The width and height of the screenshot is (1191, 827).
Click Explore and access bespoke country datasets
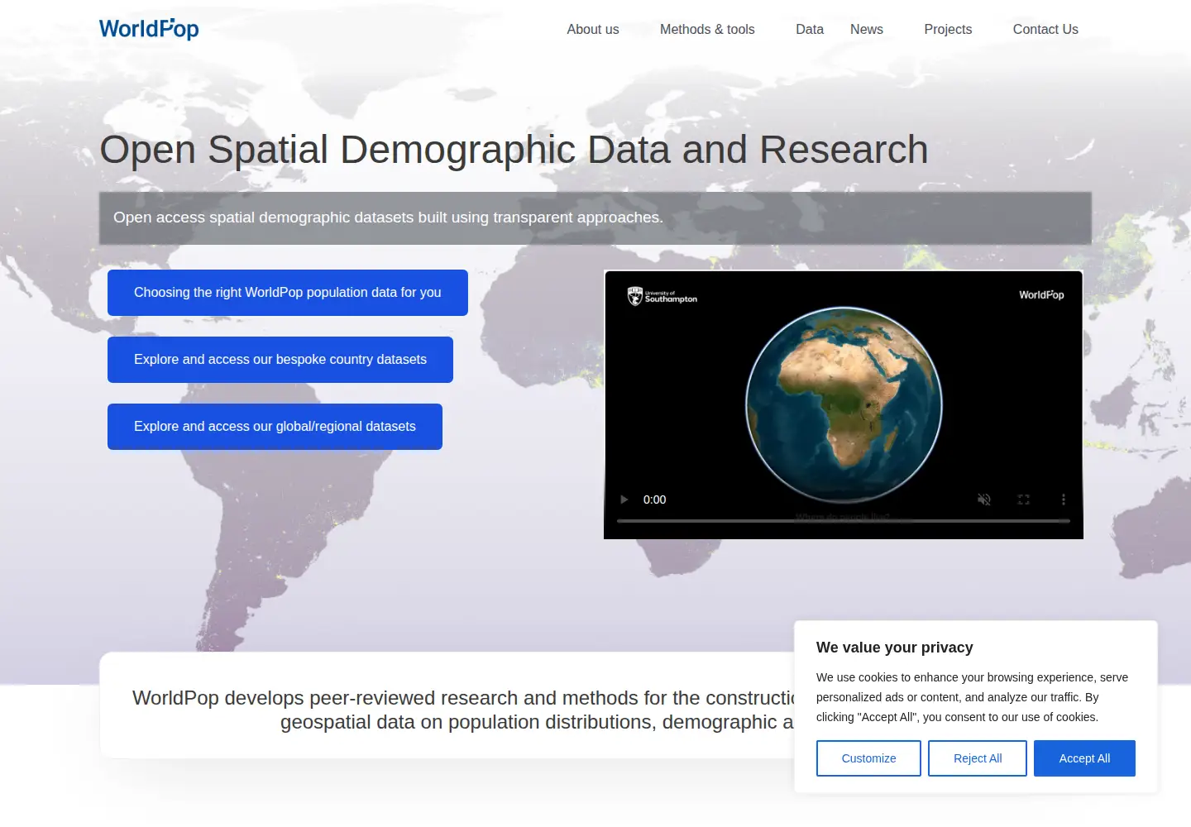pyautogui.click(x=280, y=360)
